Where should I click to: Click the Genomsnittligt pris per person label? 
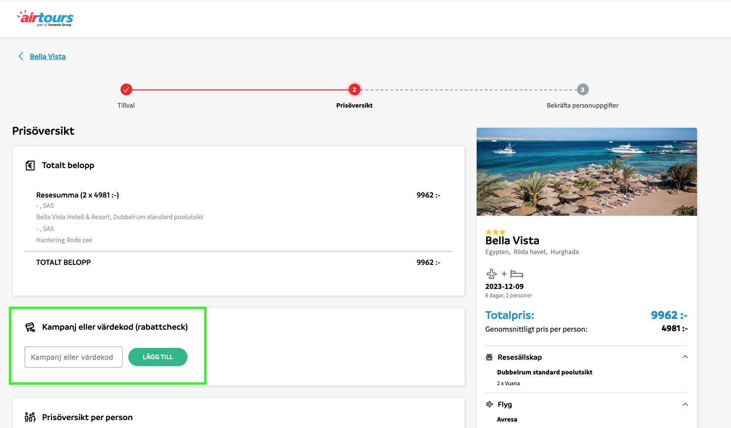pos(536,329)
